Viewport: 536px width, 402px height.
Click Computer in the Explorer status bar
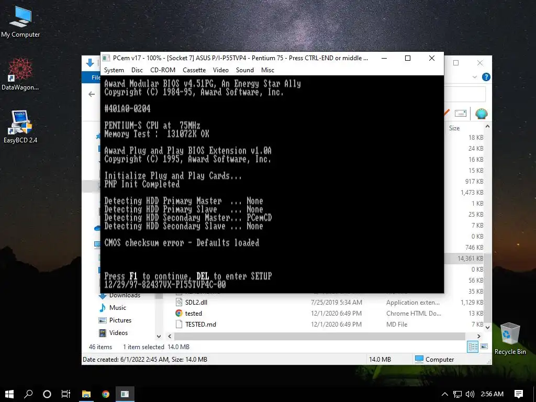[x=434, y=359]
